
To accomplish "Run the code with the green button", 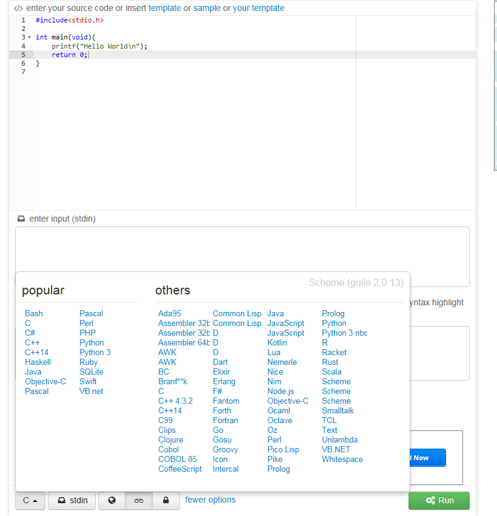I will 439,501.
